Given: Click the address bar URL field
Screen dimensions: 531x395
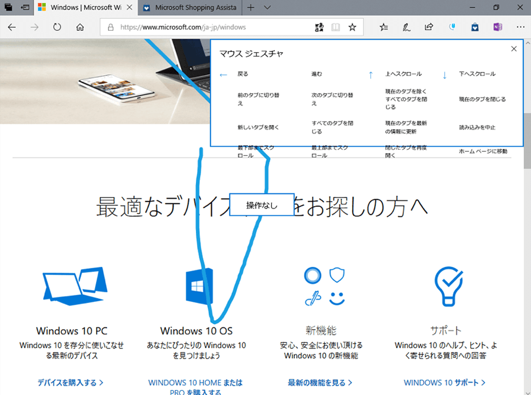Looking at the screenshot, I should click(x=206, y=27).
